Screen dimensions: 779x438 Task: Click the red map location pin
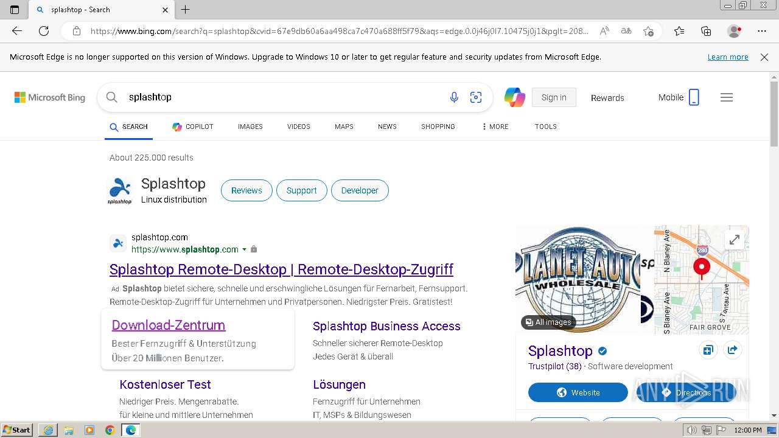702,268
